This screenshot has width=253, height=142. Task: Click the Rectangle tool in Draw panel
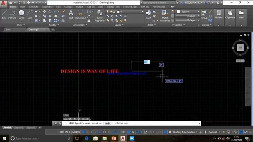[36, 12]
